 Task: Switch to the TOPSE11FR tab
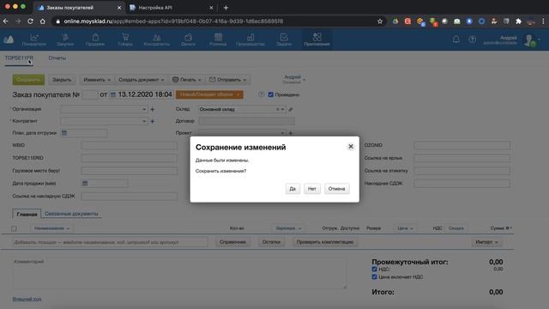19,58
